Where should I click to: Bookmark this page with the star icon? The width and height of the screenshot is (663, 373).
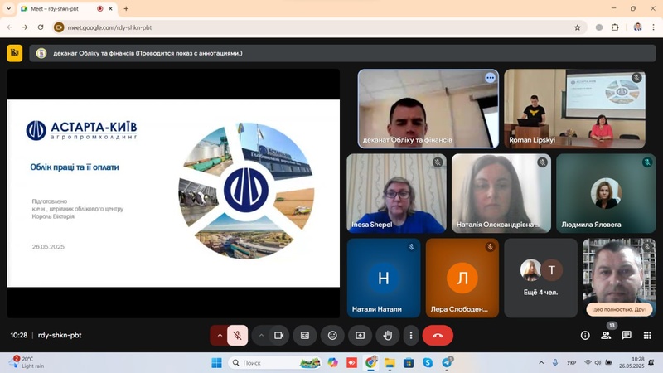pyautogui.click(x=577, y=27)
